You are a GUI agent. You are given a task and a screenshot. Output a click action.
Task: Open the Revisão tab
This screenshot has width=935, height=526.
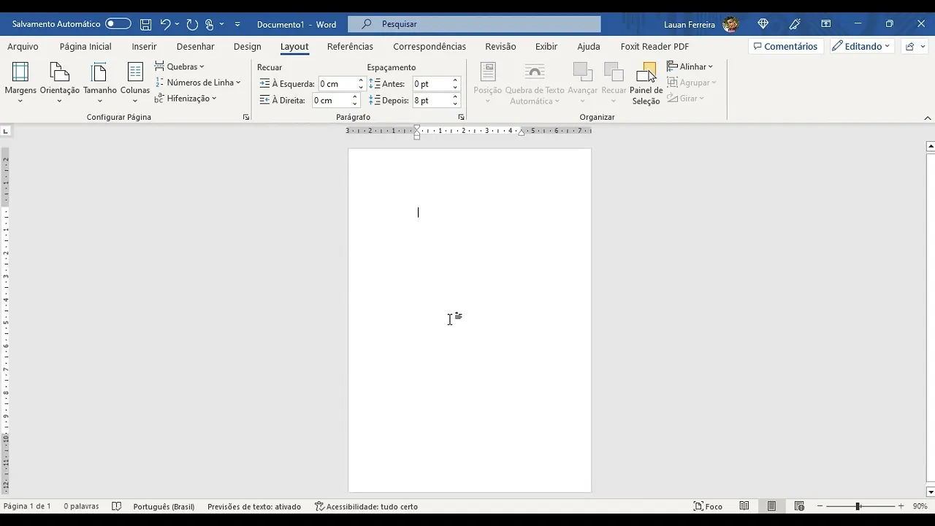click(500, 46)
